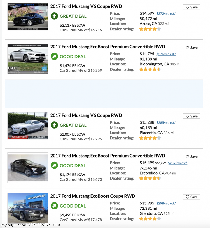The image size is (210, 228).
Task: Save the $15,985 EcoBoost Coupe
Action: (x=192, y=197)
